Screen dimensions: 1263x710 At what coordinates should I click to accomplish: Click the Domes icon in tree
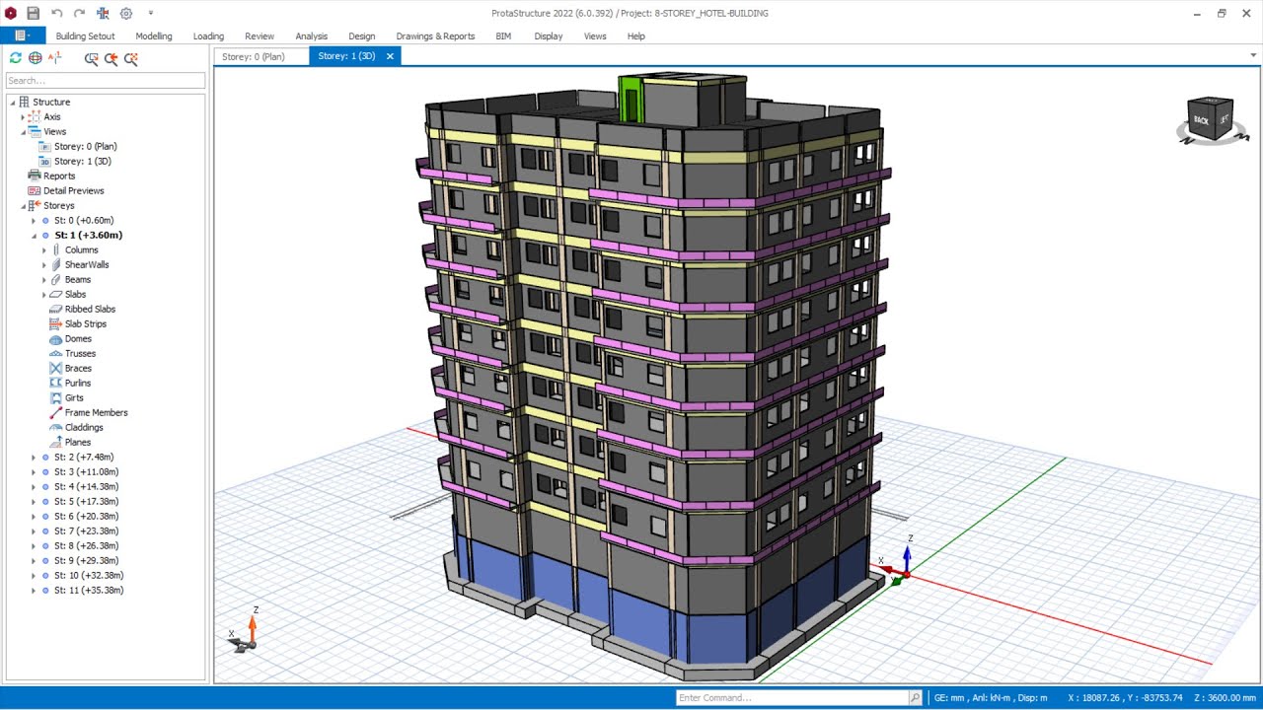55,338
